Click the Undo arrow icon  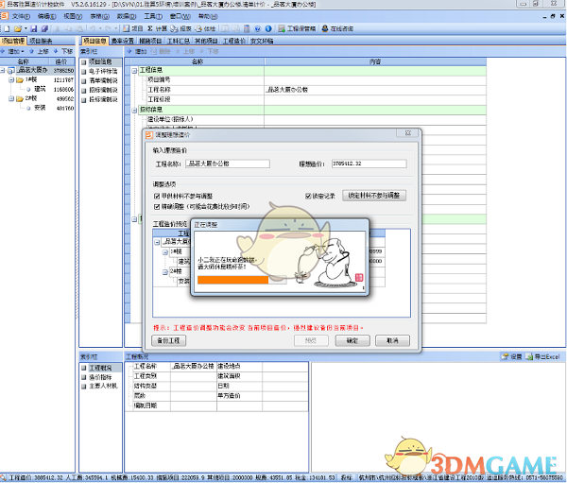93,28
